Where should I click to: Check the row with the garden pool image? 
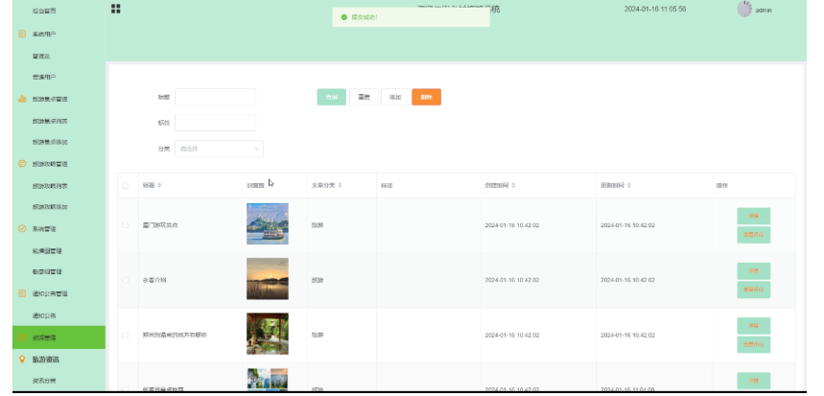coord(125,335)
